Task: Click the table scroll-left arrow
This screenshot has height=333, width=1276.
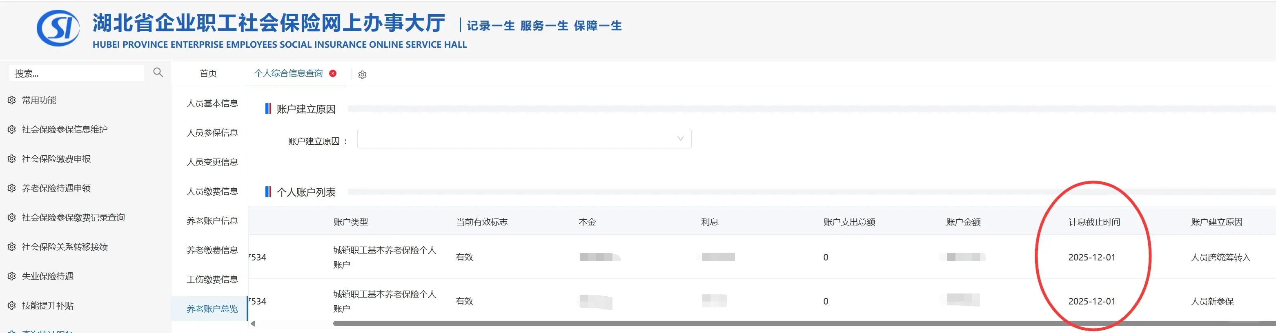Action: point(253,324)
